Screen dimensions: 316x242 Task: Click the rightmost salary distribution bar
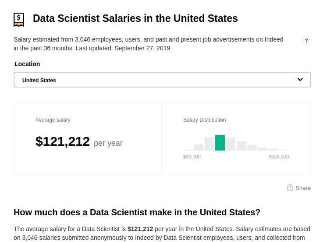[284, 150]
